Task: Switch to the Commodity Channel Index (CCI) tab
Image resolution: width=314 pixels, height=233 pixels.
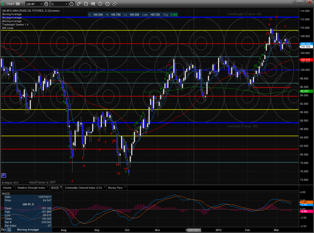Action: click(84, 188)
